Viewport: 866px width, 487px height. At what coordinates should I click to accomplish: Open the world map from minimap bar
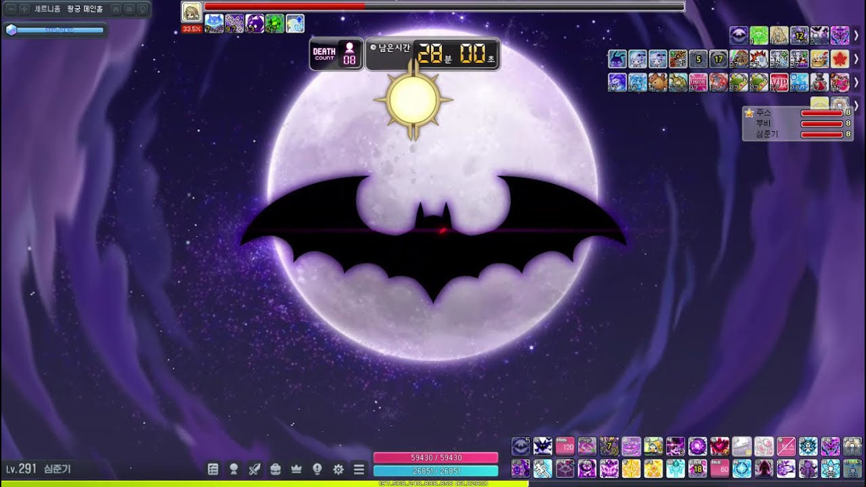129,9
